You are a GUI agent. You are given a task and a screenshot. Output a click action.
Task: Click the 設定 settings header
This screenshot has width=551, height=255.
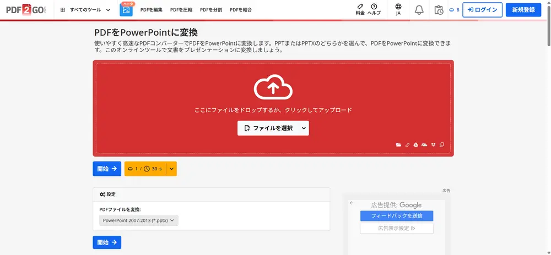[x=211, y=195]
